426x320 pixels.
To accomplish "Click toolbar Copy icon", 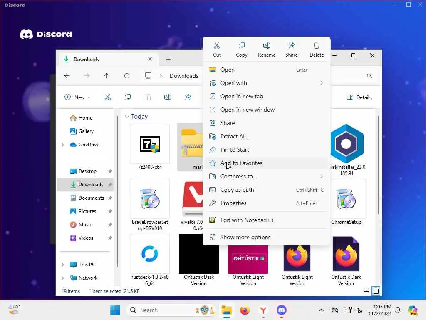I will click(x=127, y=97).
